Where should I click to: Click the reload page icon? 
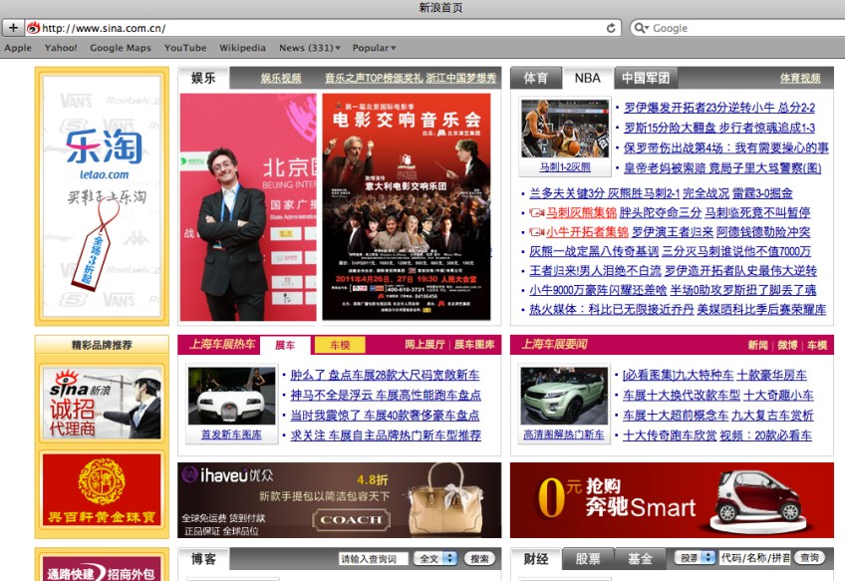pyautogui.click(x=612, y=28)
